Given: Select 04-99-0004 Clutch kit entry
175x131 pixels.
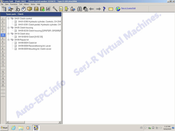Looking at the screenshot, I should pos(27,43).
